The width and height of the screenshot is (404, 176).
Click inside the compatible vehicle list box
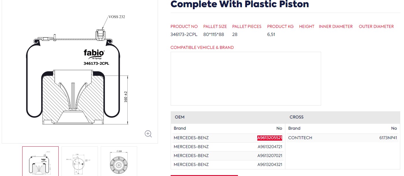[246, 79]
